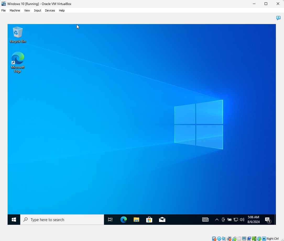Open the Devices menu
The height and width of the screenshot is (241, 284).
tap(50, 10)
